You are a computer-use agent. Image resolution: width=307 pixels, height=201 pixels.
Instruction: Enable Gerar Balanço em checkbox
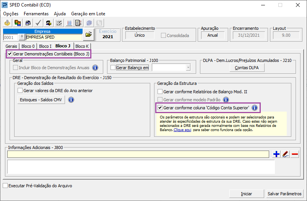113,68
